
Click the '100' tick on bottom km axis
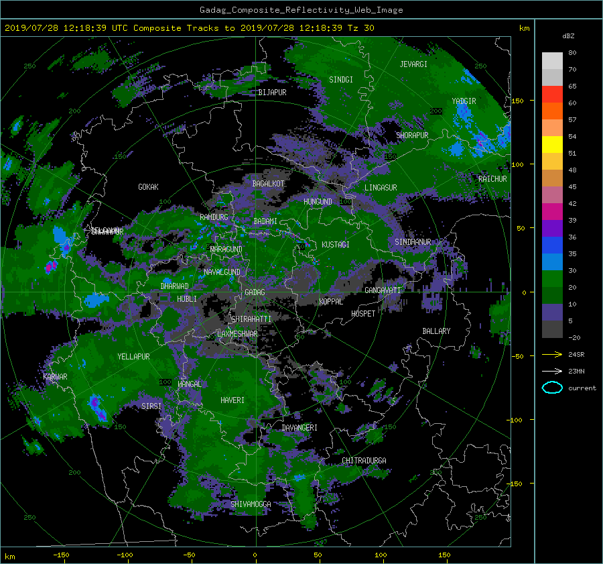[x=381, y=555]
